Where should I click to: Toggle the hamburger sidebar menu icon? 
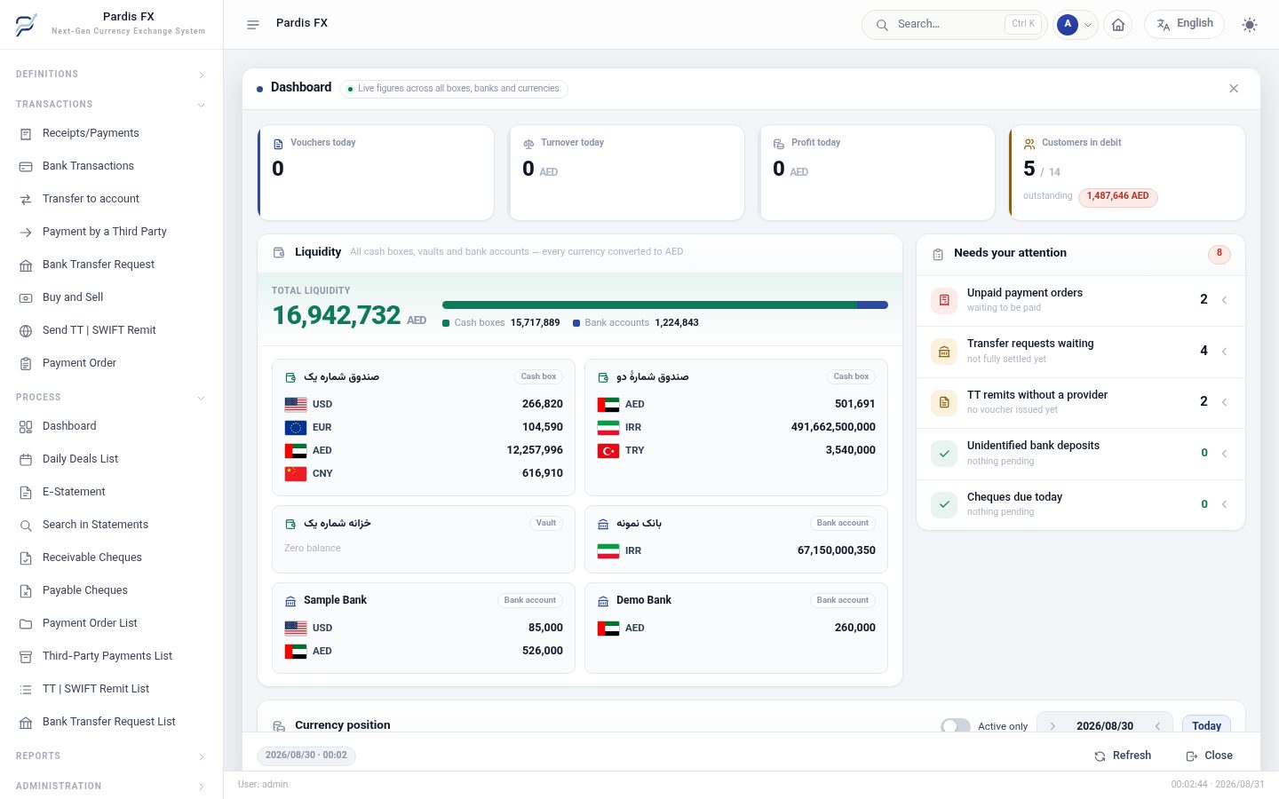(x=253, y=25)
